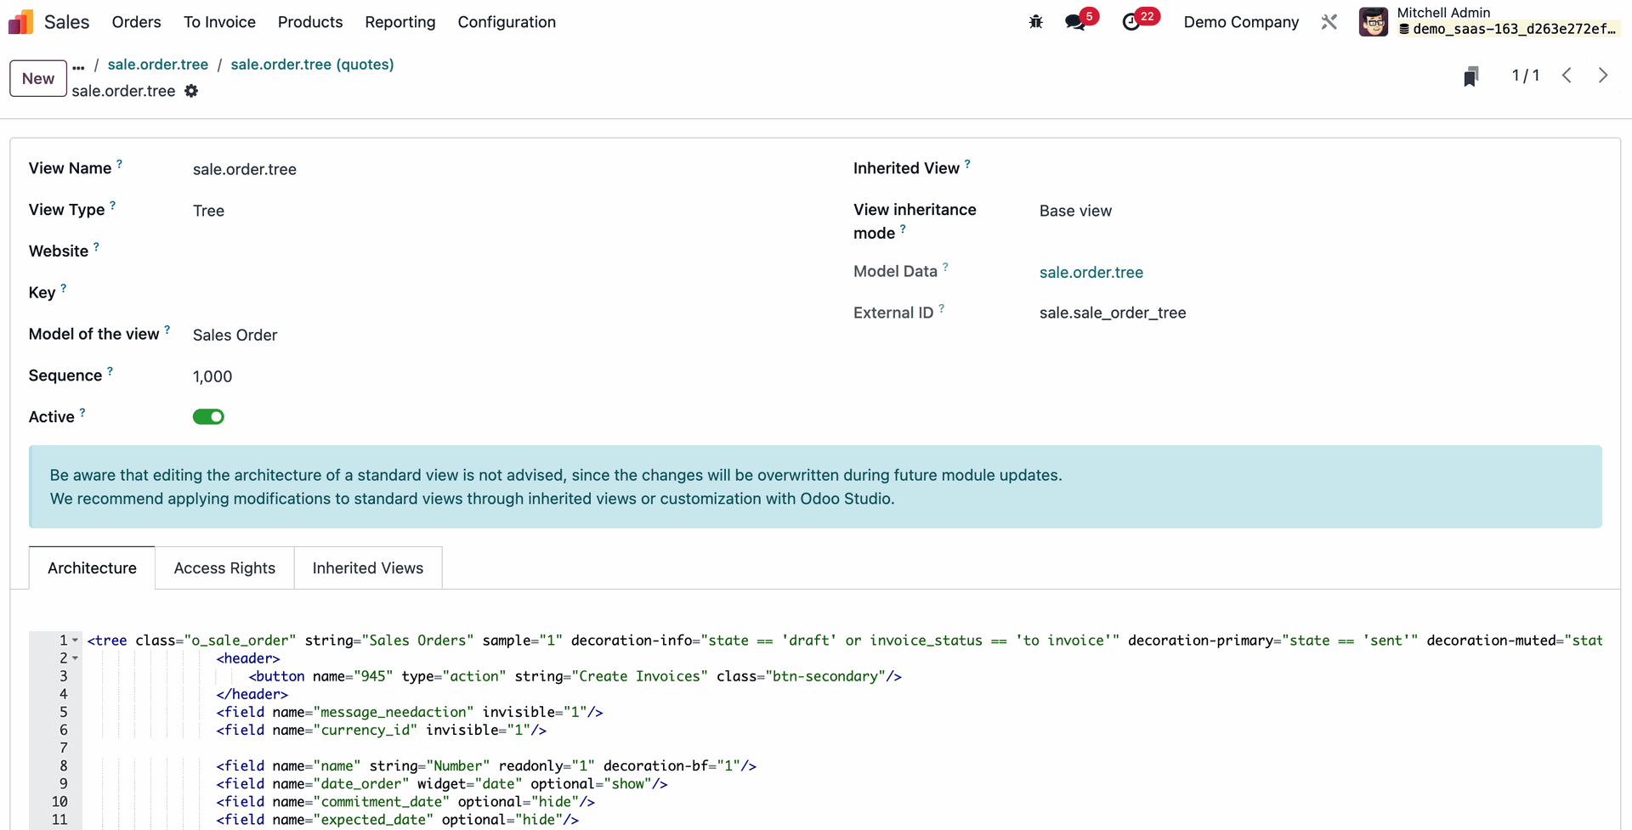Open the Sales app home icon

click(x=20, y=22)
